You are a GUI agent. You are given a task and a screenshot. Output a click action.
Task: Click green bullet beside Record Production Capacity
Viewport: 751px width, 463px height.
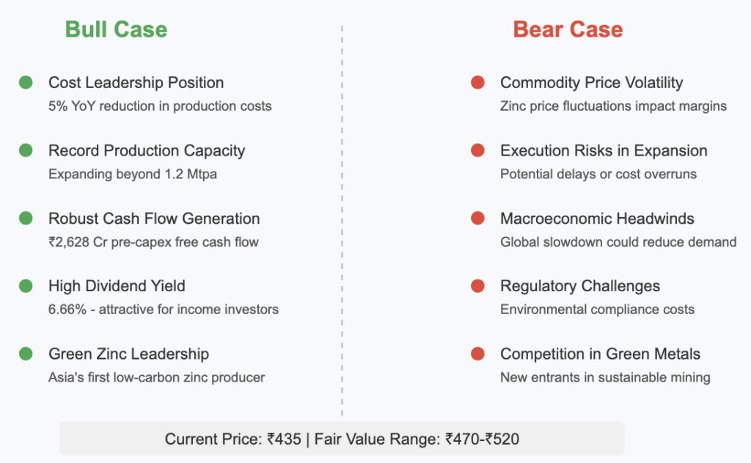[26, 150]
